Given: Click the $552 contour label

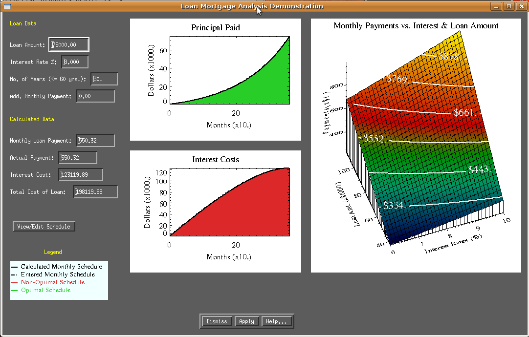Looking at the screenshot, I should click(374, 139).
